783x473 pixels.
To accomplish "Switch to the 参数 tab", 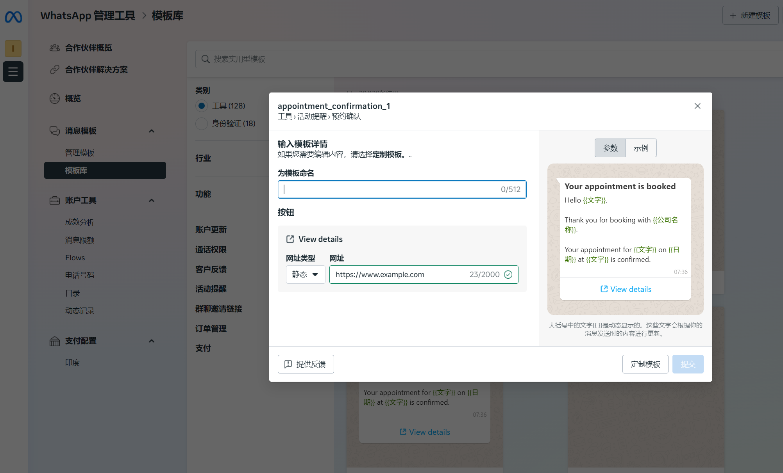I will (x=610, y=148).
